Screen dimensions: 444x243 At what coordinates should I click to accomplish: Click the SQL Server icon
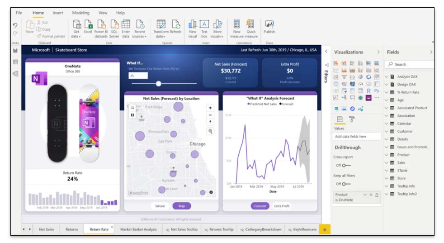(114, 24)
